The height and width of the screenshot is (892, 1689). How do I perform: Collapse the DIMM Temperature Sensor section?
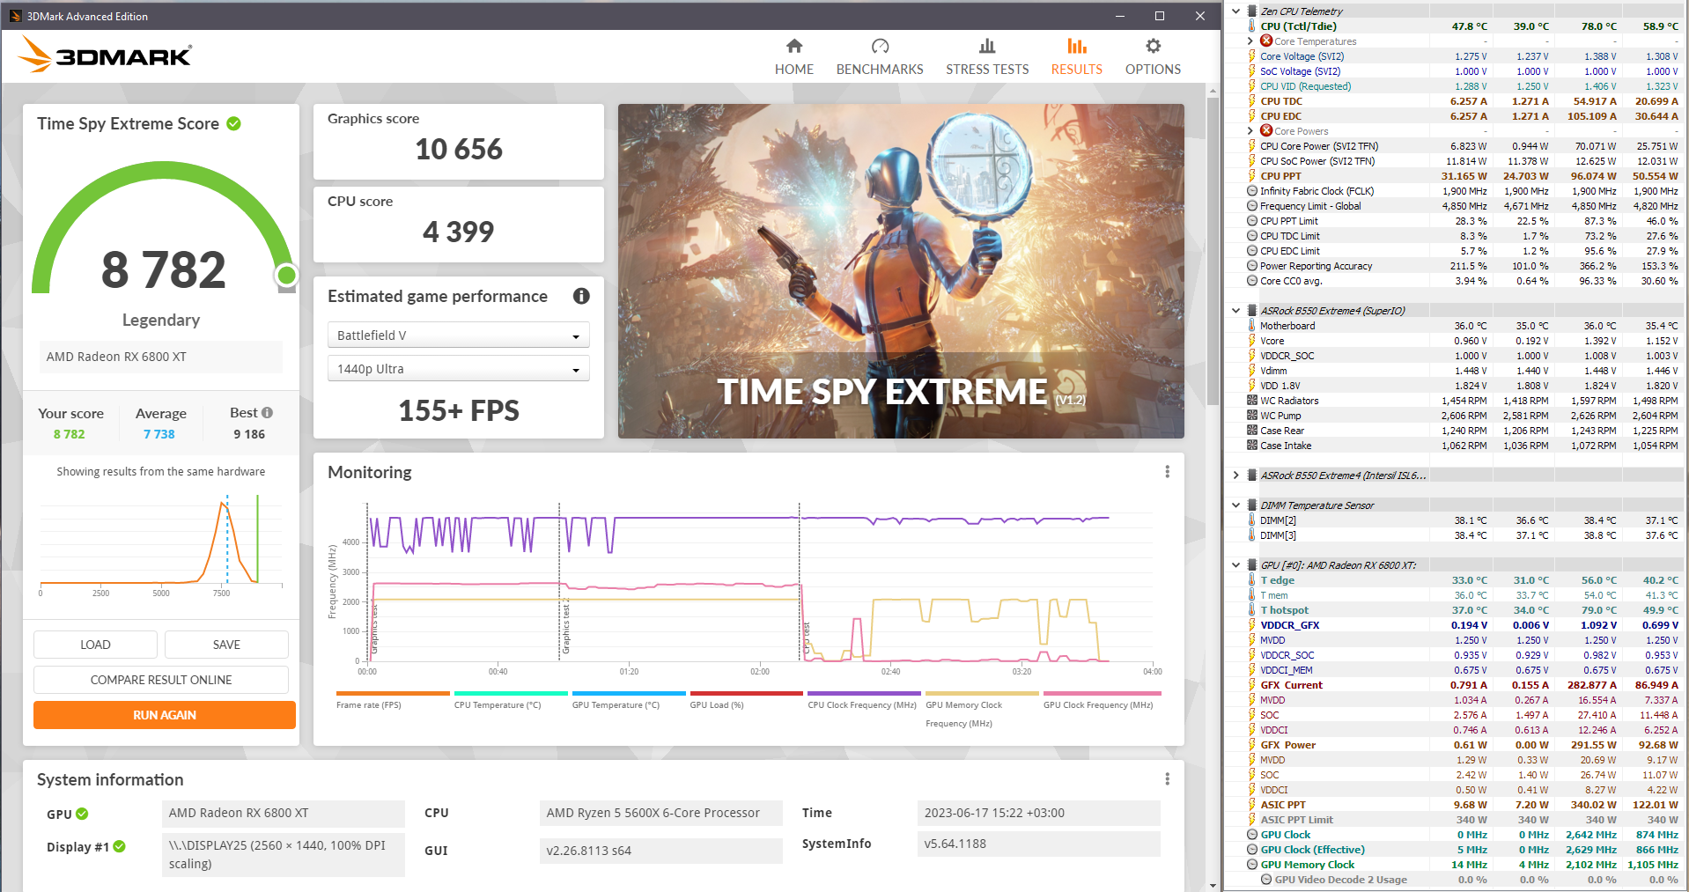pos(1236,505)
